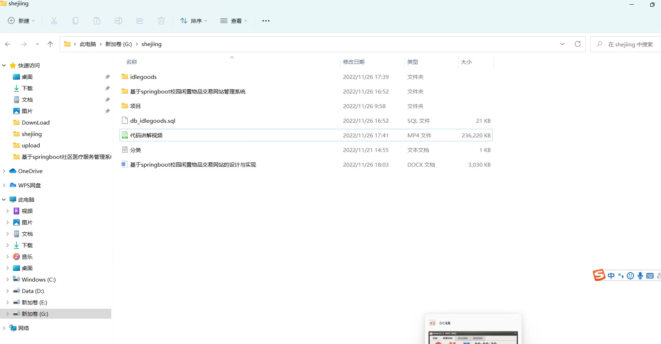661x344 pixels.
Task: Click the Rename icon in toolbar
Action: [x=118, y=21]
